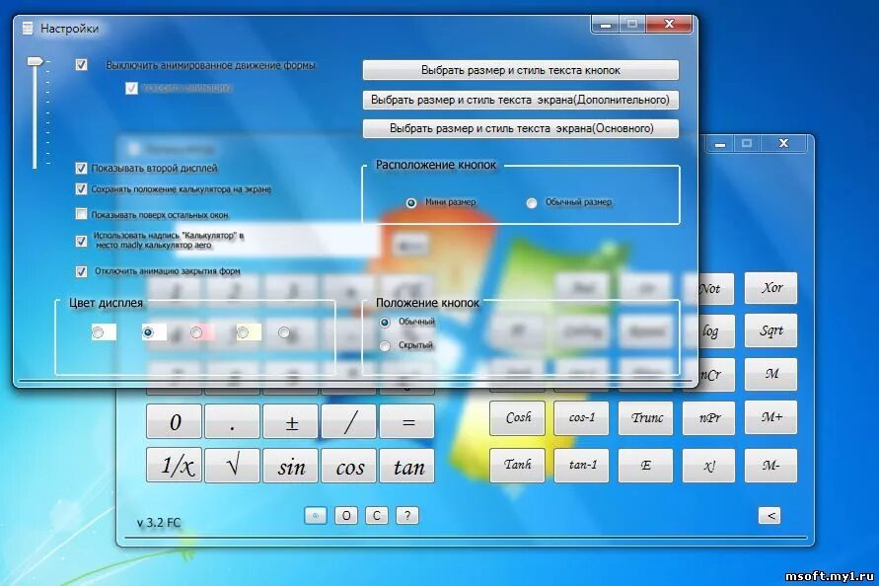Viewport: 879px width, 586px height.
Task: Minimize the calculator window behind Settings
Action: pyautogui.click(x=720, y=144)
